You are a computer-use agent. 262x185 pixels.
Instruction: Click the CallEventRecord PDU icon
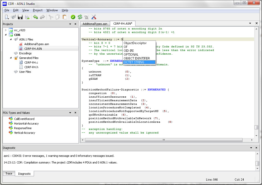[x=11, y=119]
